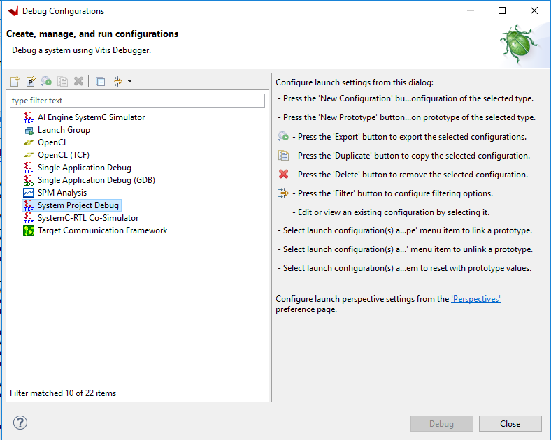Click the Duplicate configuration toolbar icon

point(62,82)
